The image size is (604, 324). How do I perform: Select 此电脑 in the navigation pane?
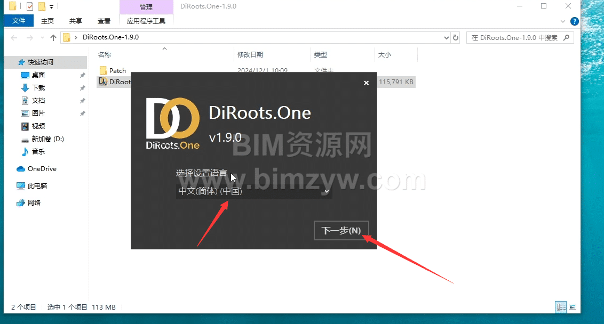pos(37,186)
